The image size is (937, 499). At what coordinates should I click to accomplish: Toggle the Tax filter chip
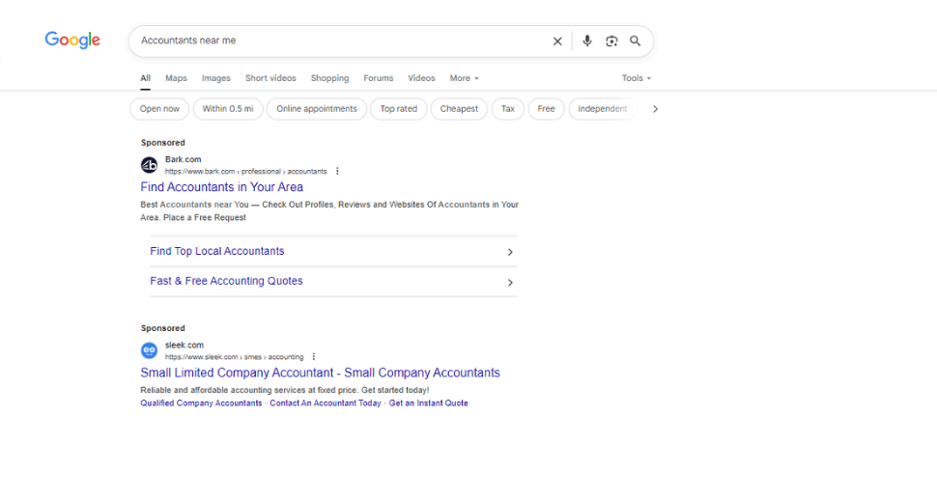508,109
